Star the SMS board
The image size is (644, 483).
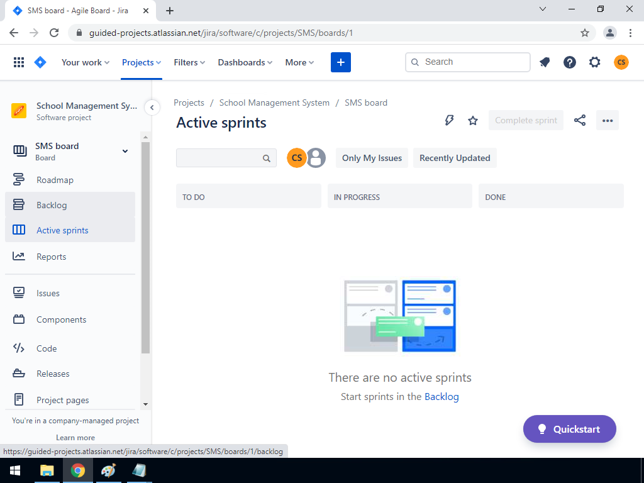(473, 120)
